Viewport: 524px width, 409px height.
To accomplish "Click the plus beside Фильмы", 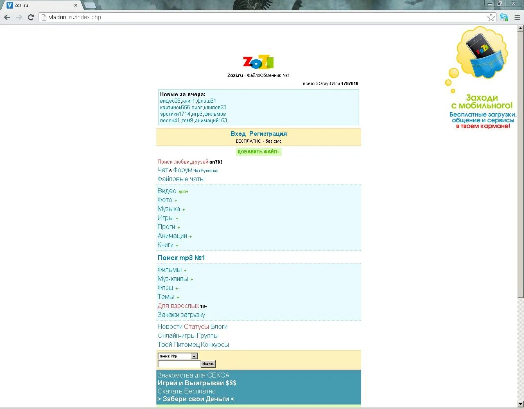I will click(185, 270).
